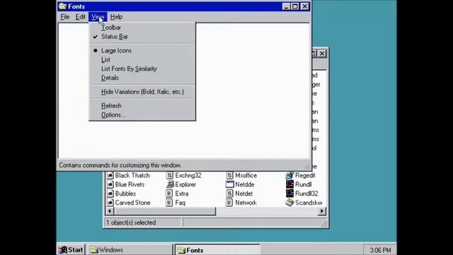Click the Blue Rivets bitmap icon

110,184
